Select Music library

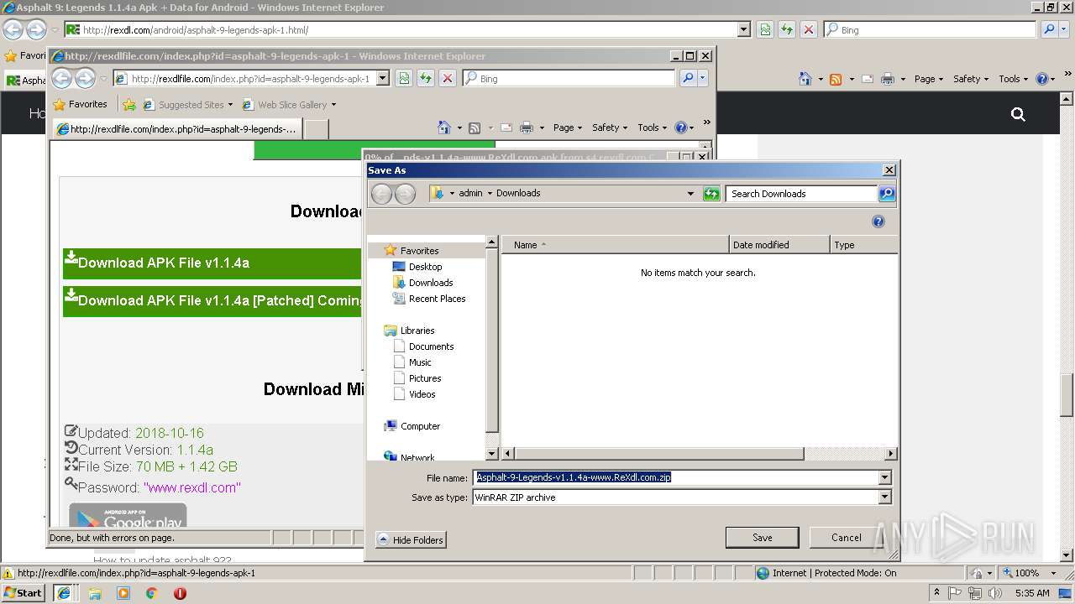[420, 362]
